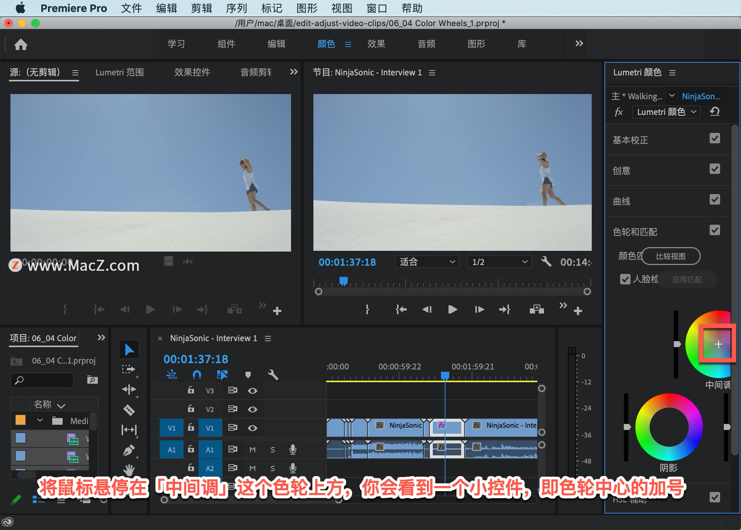This screenshot has width=741, height=530.
Task: Disable Curves (曲线) section checkbox
Action: click(715, 199)
